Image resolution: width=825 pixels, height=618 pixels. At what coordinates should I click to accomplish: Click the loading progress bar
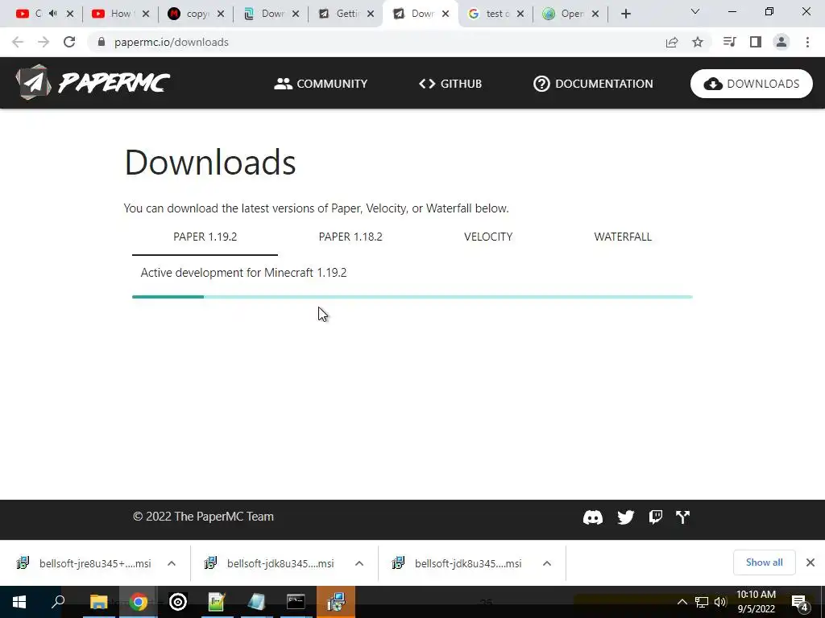[x=412, y=297]
